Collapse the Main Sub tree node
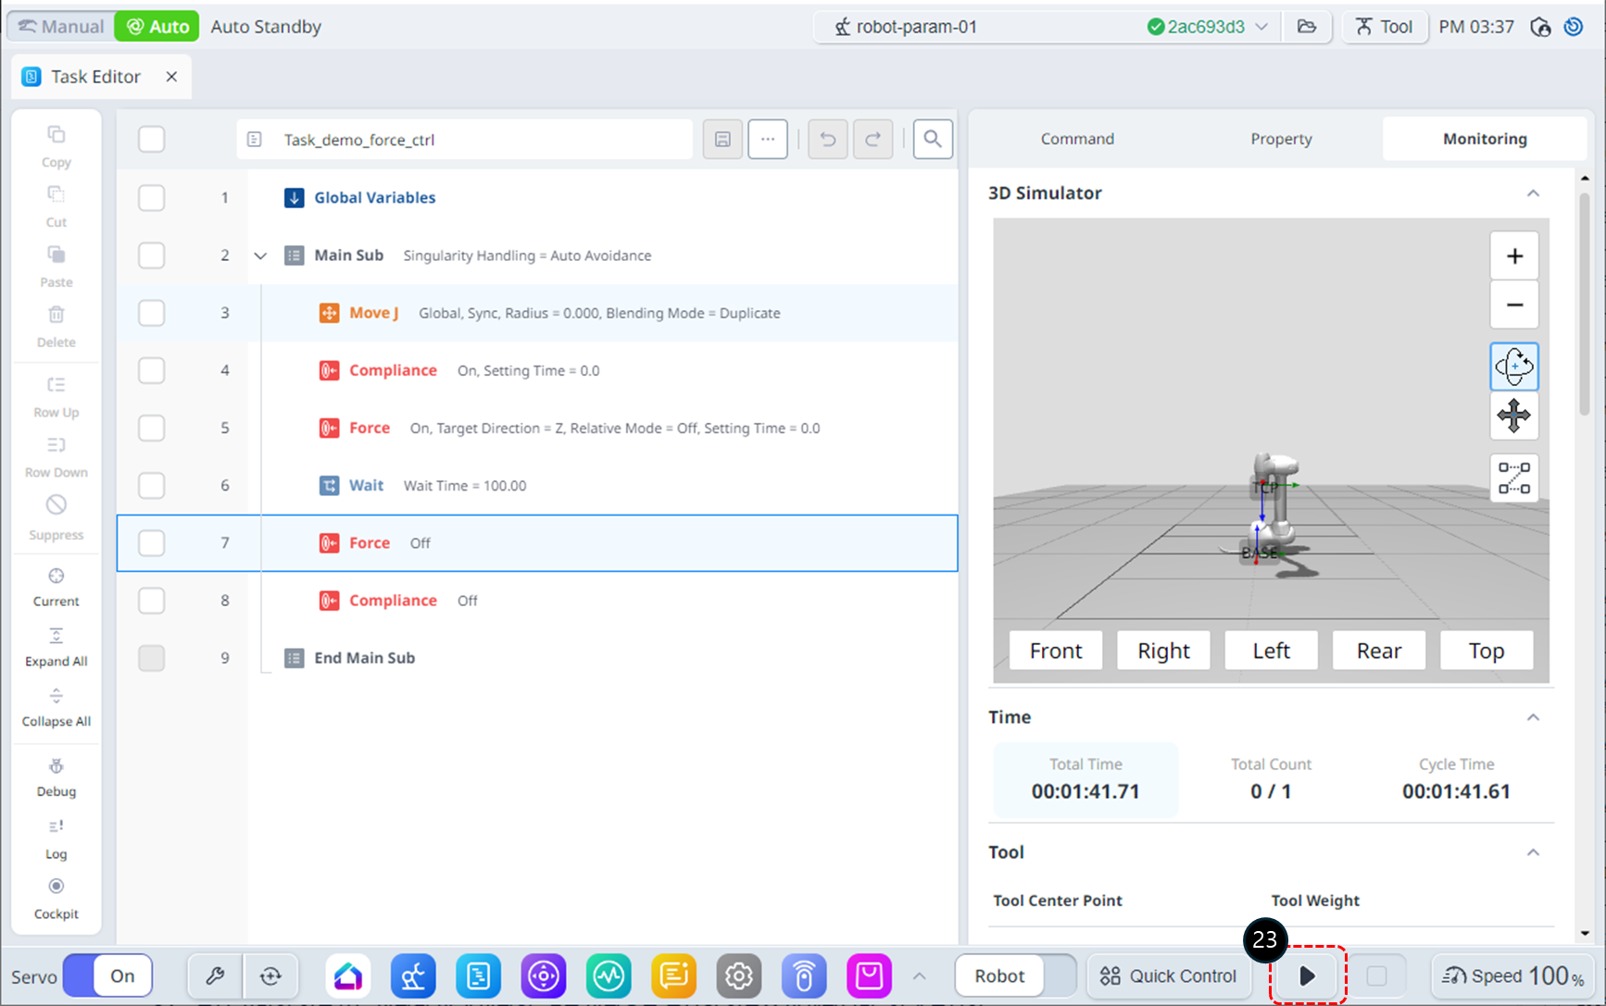1606x1006 pixels. click(260, 256)
